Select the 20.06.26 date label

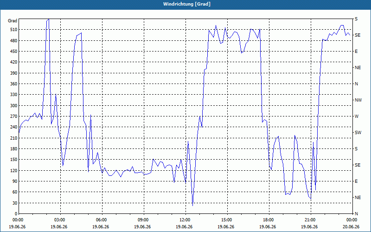click(x=351, y=227)
